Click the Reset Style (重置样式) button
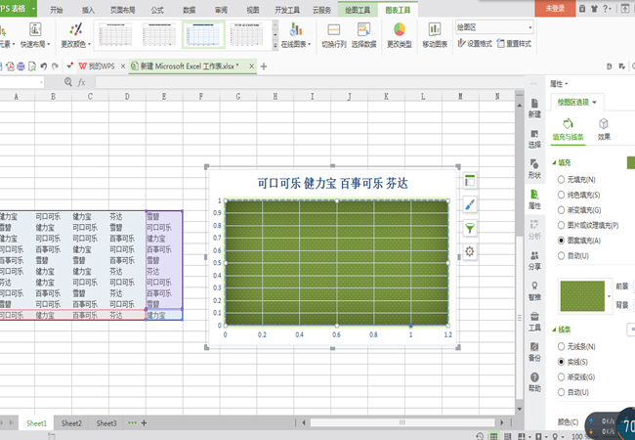The image size is (635, 440). [x=514, y=43]
